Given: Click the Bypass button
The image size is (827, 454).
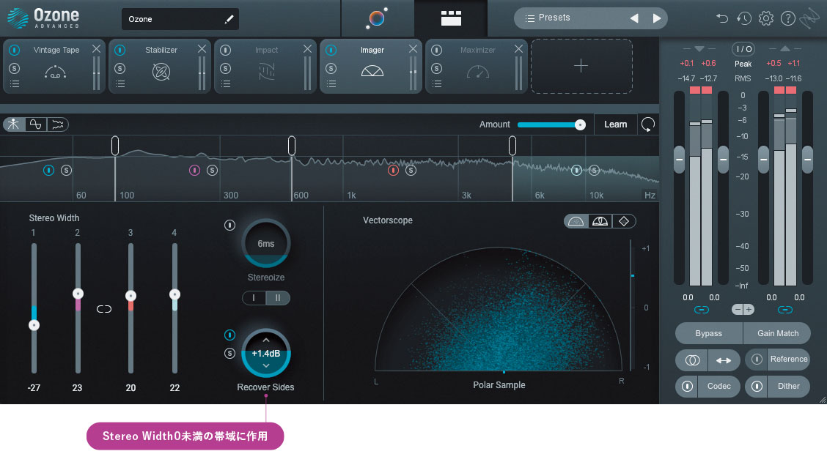Looking at the screenshot, I should pyautogui.click(x=708, y=333).
